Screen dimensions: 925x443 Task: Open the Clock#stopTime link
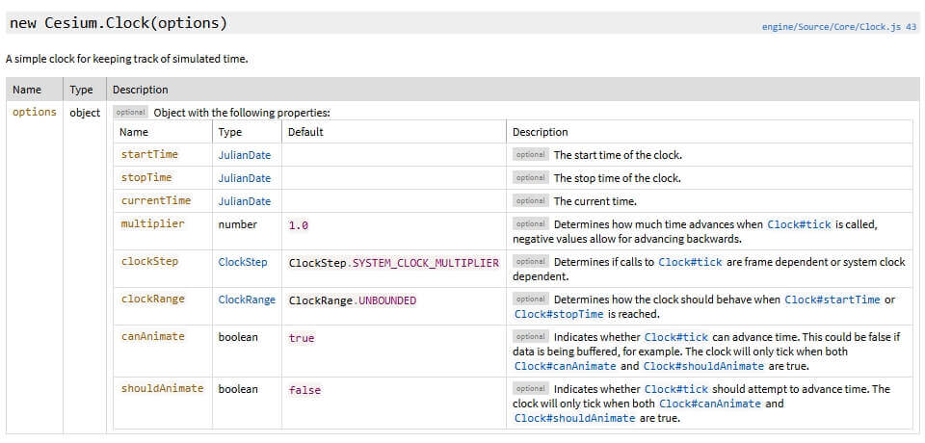tap(559, 314)
